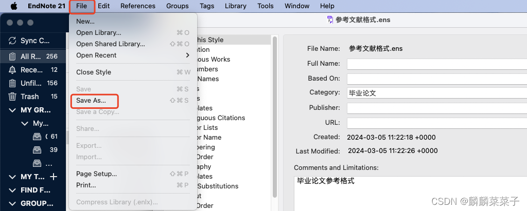
Task: Click the File Name value 参考文献格式.ens
Action: [x=376, y=49]
